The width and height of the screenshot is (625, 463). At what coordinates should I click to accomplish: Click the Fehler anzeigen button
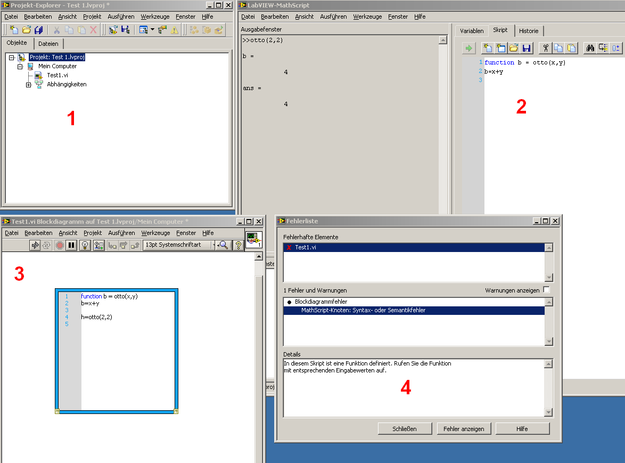click(464, 429)
